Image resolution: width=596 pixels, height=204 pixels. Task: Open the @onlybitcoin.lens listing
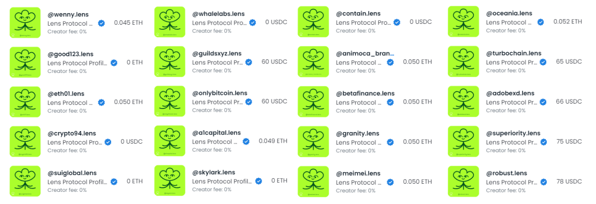(220, 93)
